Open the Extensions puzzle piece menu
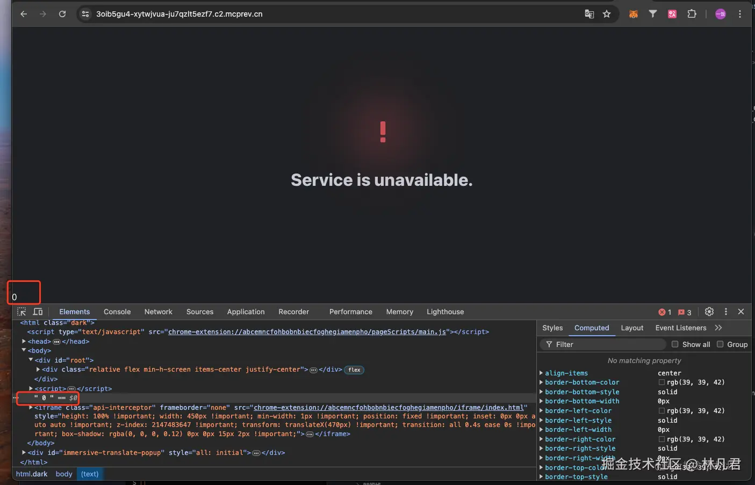 point(692,14)
